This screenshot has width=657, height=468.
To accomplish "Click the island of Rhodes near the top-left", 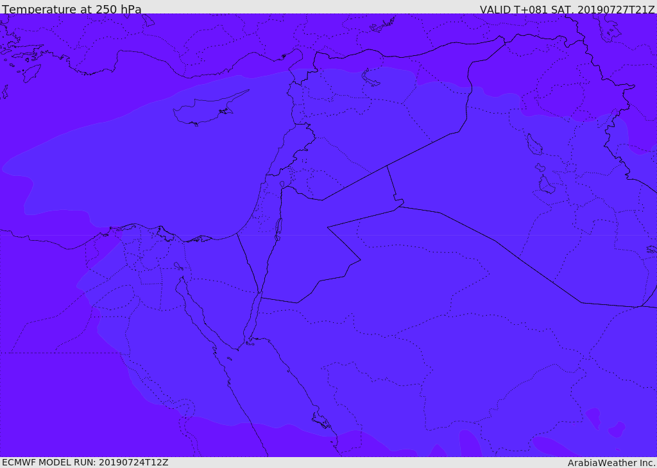I will pos(31,73).
